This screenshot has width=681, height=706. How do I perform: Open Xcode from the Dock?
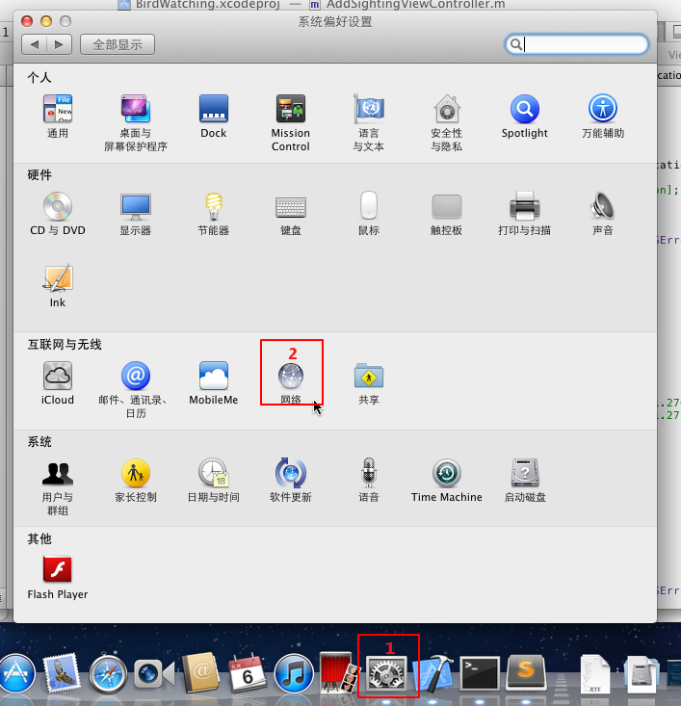pos(433,672)
